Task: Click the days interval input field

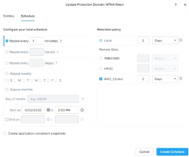Action: pyautogui.click(x=37, y=63)
